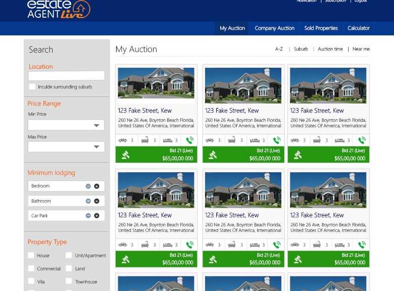The width and height of the screenshot is (394, 291).
Task: Call agent via phone icon, top-middle property card
Action: 277,140
